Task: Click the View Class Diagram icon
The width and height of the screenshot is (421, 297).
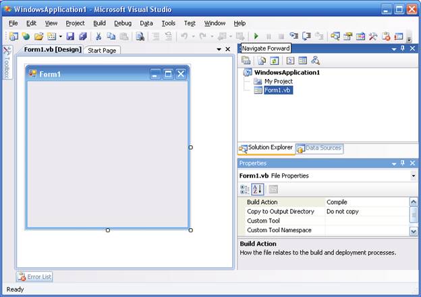Action: click(315, 61)
